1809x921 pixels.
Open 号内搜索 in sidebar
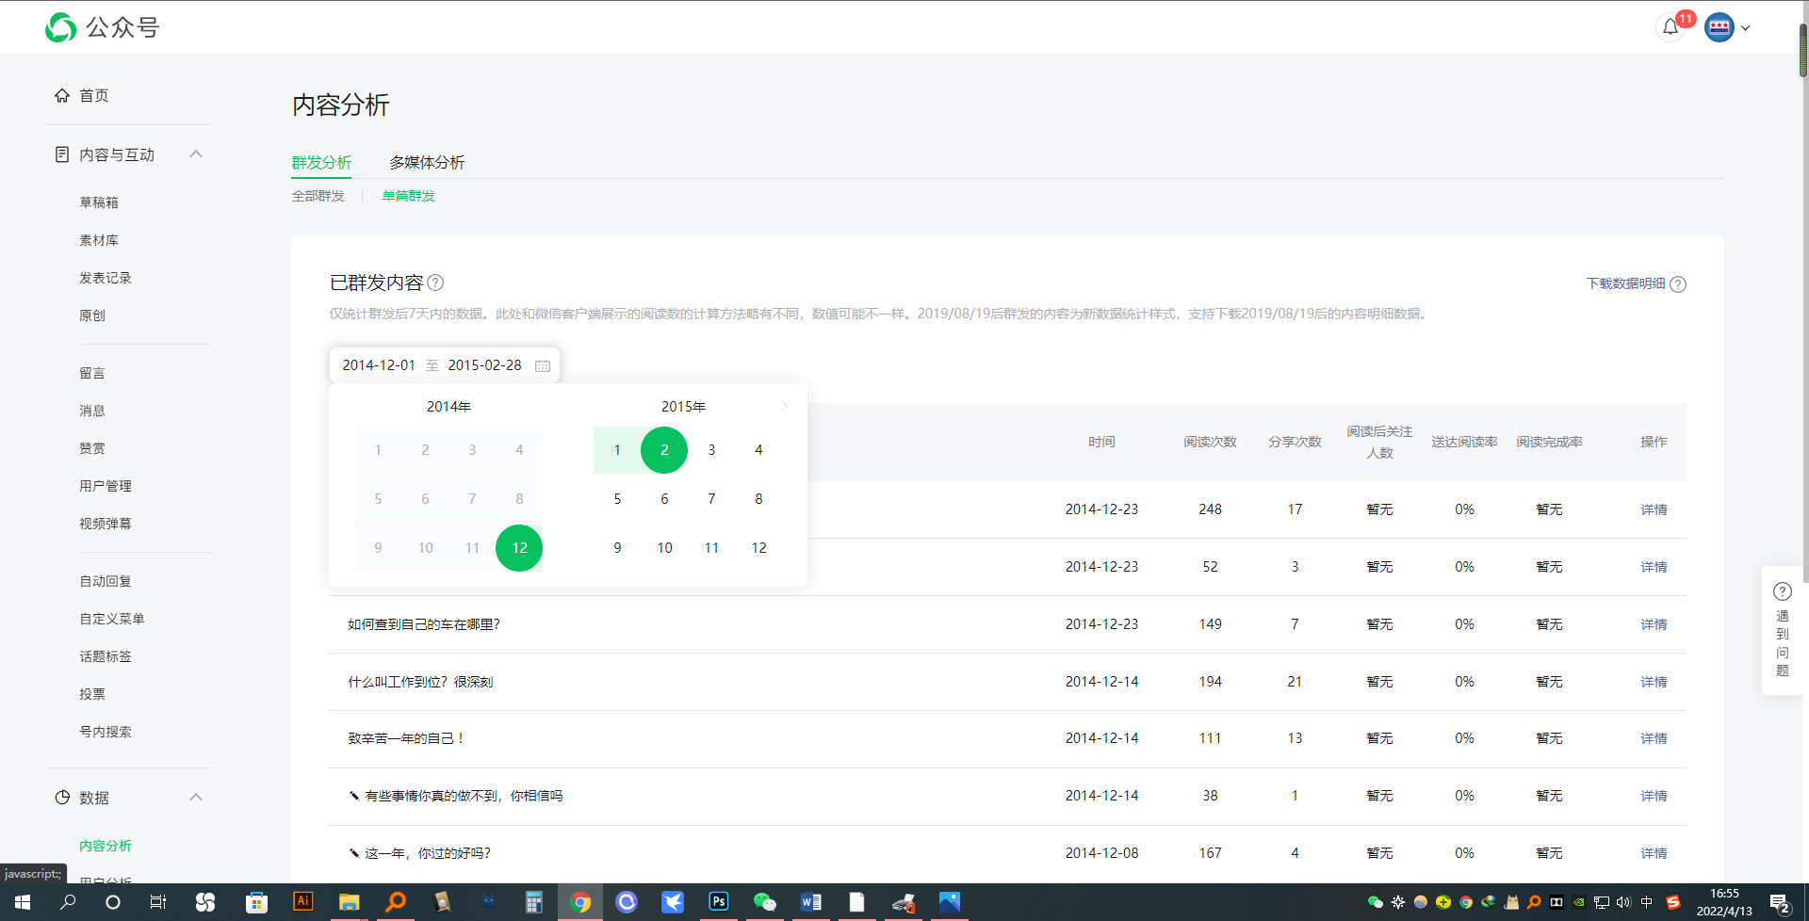(x=106, y=732)
